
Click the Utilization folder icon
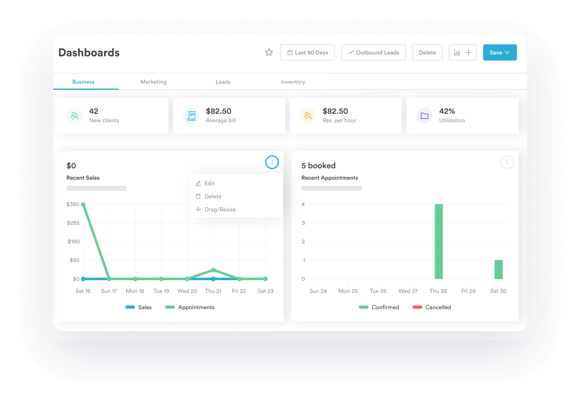coord(424,116)
